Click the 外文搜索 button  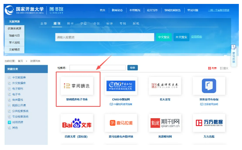pos(181,37)
